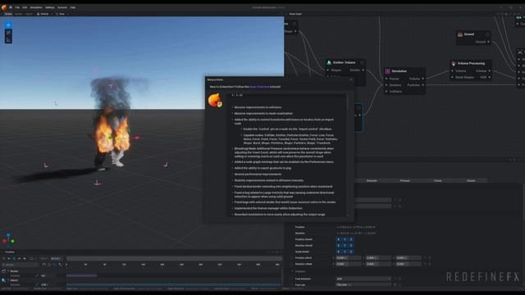Toggle the Scale inherit X checkbox
525x295 pixels.
coord(338,252)
